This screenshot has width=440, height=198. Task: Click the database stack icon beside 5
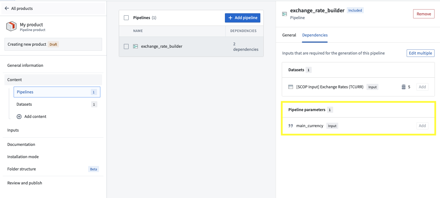tap(404, 87)
